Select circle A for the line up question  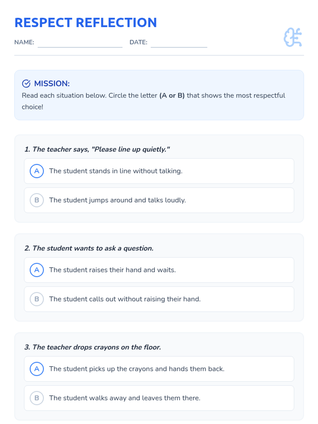[x=37, y=171]
